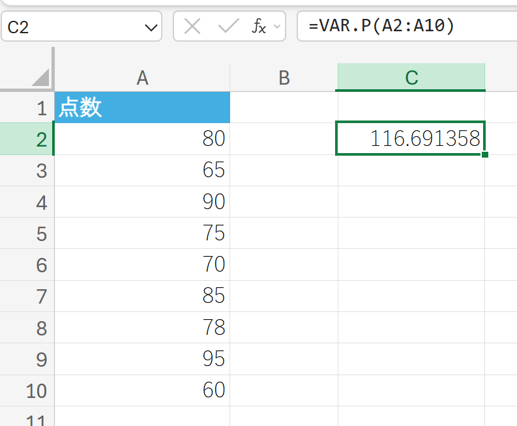
Task: Click the cell with value 78
Action: [x=142, y=328]
